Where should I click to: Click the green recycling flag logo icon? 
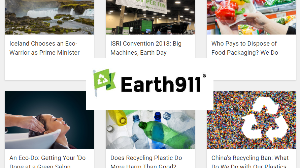pyautogui.click(x=104, y=83)
